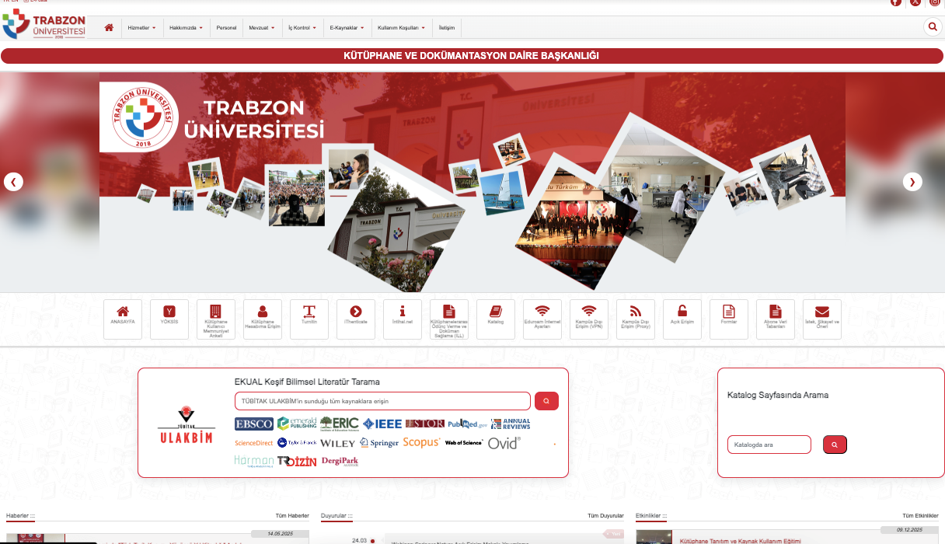The width and height of the screenshot is (945, 544).
Task: Click the search magnifier at the top right
Action: 932,27
